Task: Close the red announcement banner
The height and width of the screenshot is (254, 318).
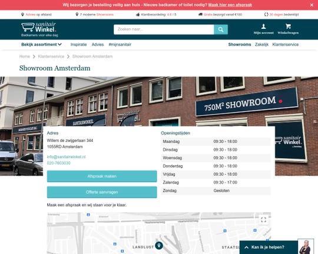Action: coord(312,5)
